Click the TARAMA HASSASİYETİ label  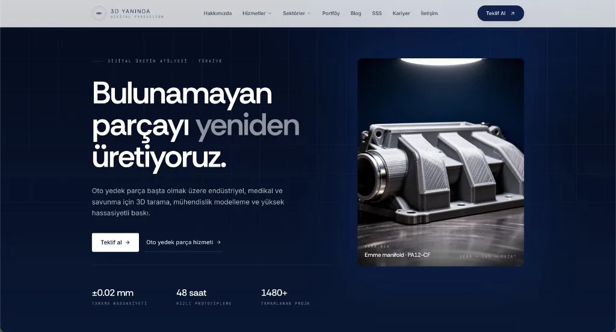120,303
